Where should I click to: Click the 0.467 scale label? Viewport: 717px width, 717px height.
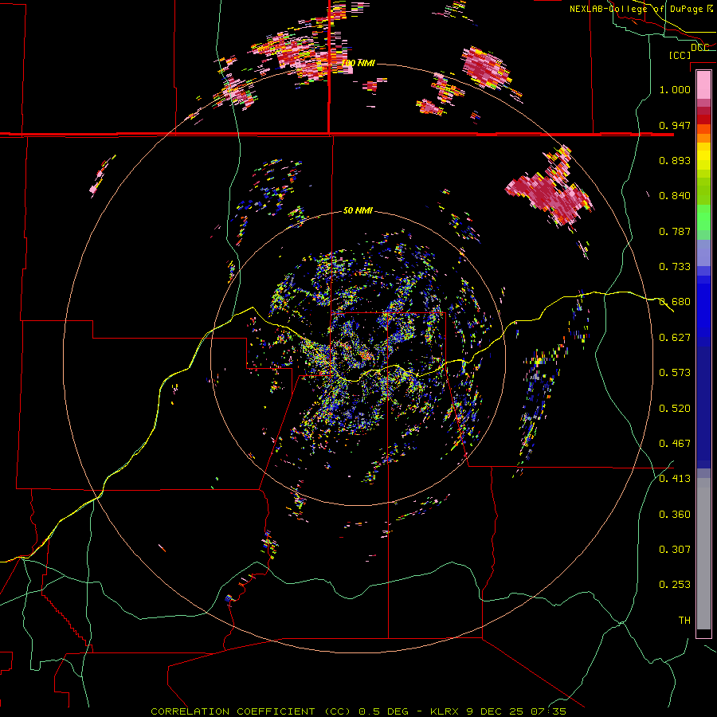coord(675,444)
